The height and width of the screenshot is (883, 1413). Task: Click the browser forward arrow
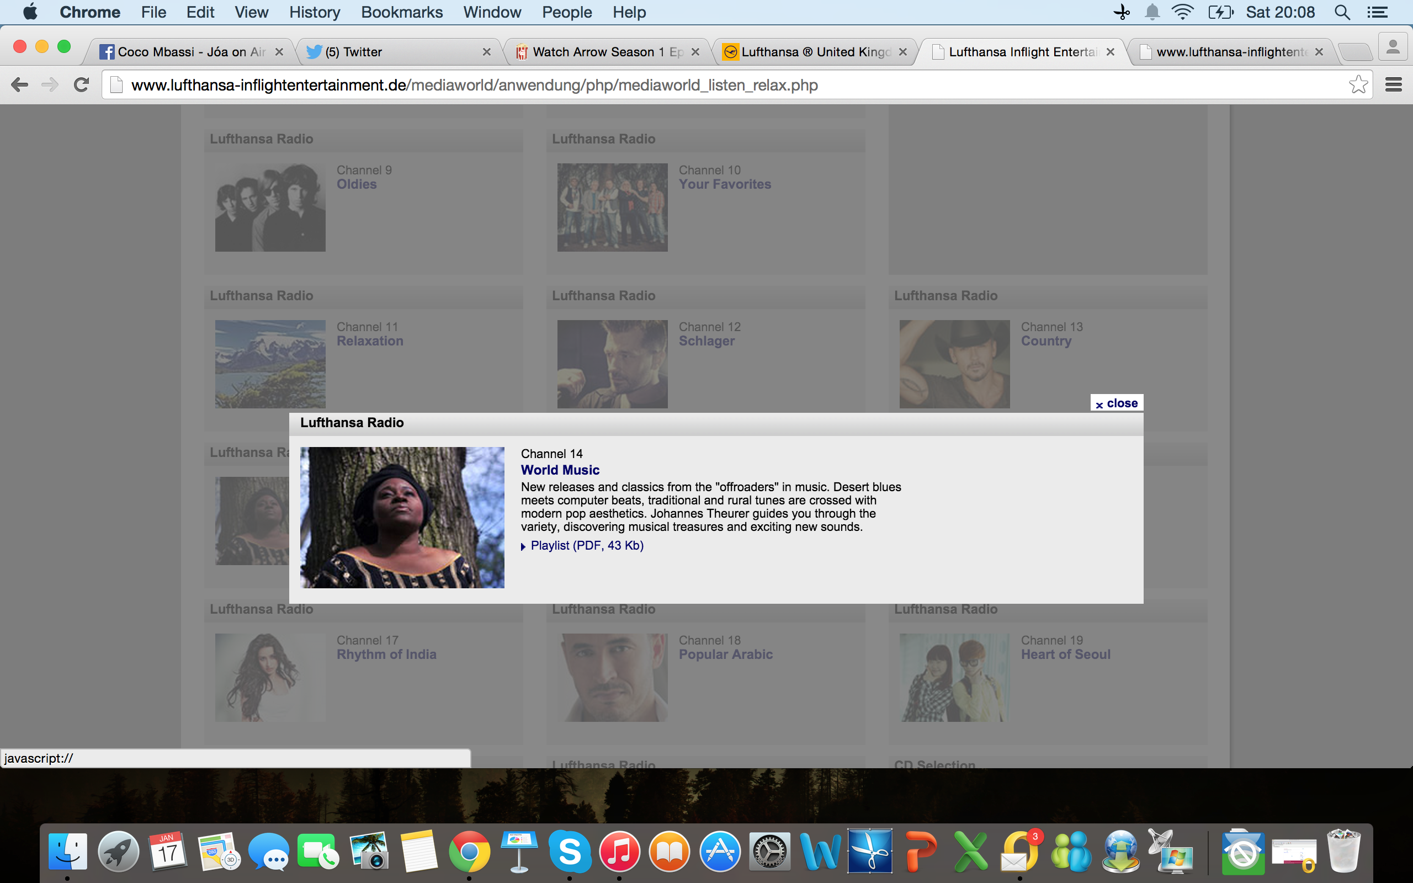[50, 85]
